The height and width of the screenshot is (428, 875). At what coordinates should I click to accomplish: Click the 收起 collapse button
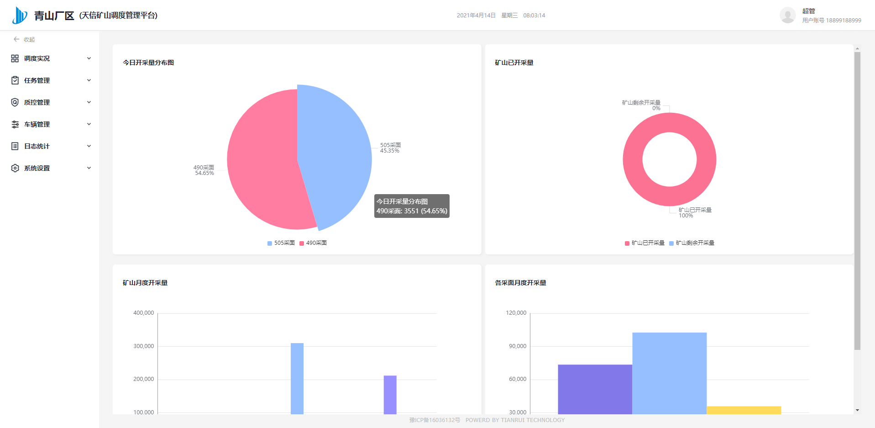pos(24,39)
